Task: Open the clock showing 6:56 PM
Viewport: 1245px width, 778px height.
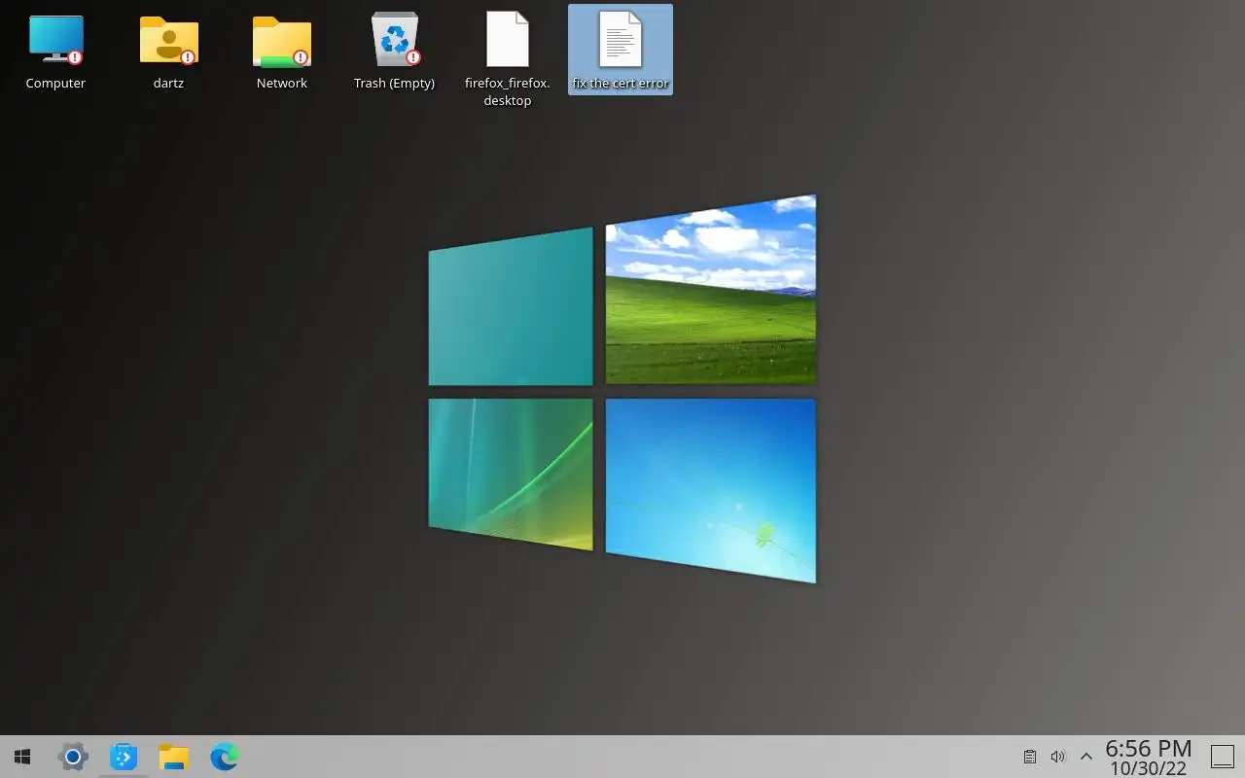Action: click(1149, 757)
